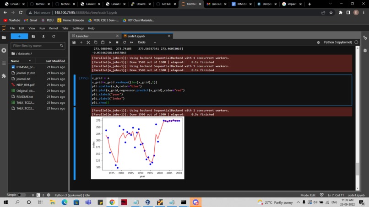Viewport: 369px width, 207px height.
Task: Open Running Terminals and Kernels sidebar icon
Action: point(4,50)
